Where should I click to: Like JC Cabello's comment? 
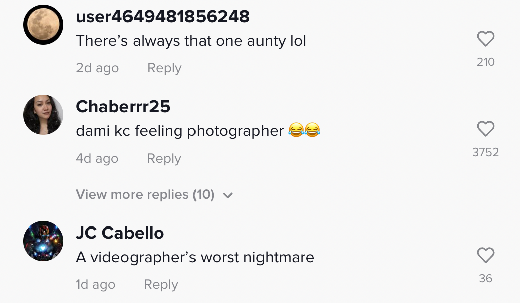[x=485, y=256]
